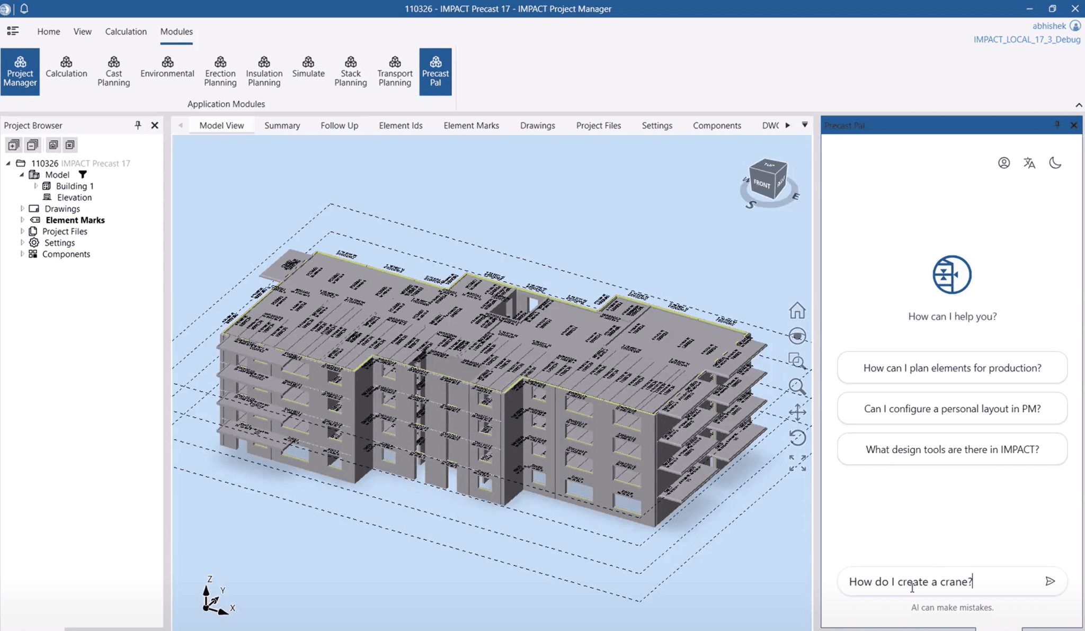The image size is (1085, 631).
Task: Click the FRONT face of the view cube
Action: (762, 183)
